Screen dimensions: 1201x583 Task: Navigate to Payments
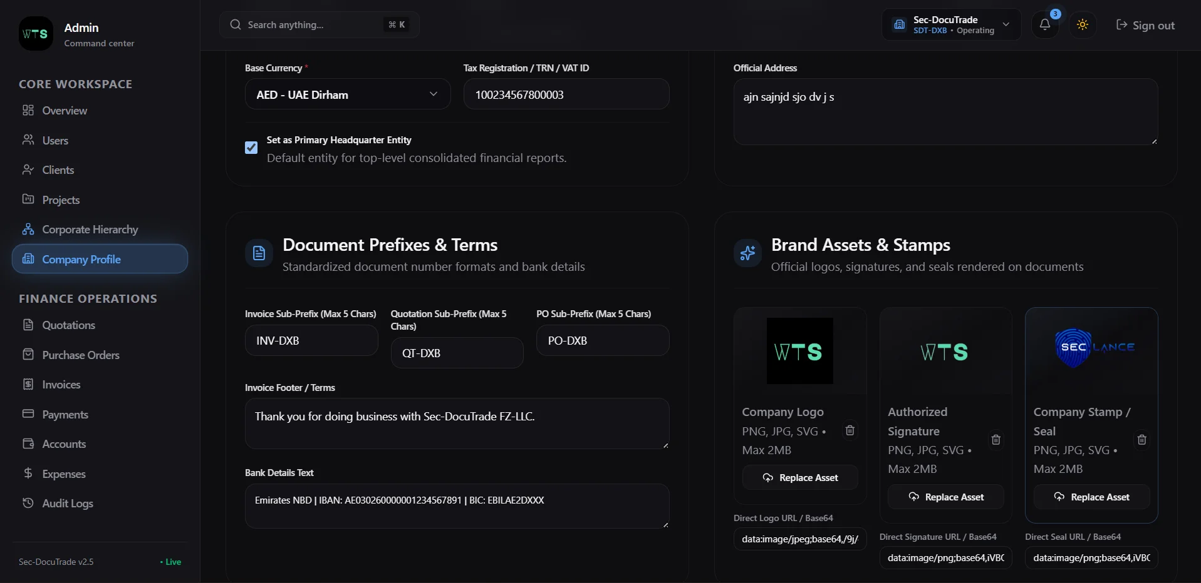(100, 415)
